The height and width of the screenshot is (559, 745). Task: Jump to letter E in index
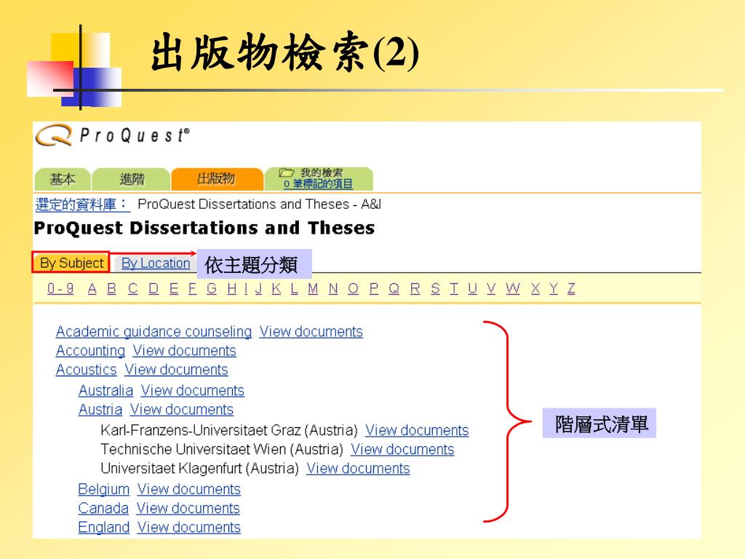pos(174,288)
